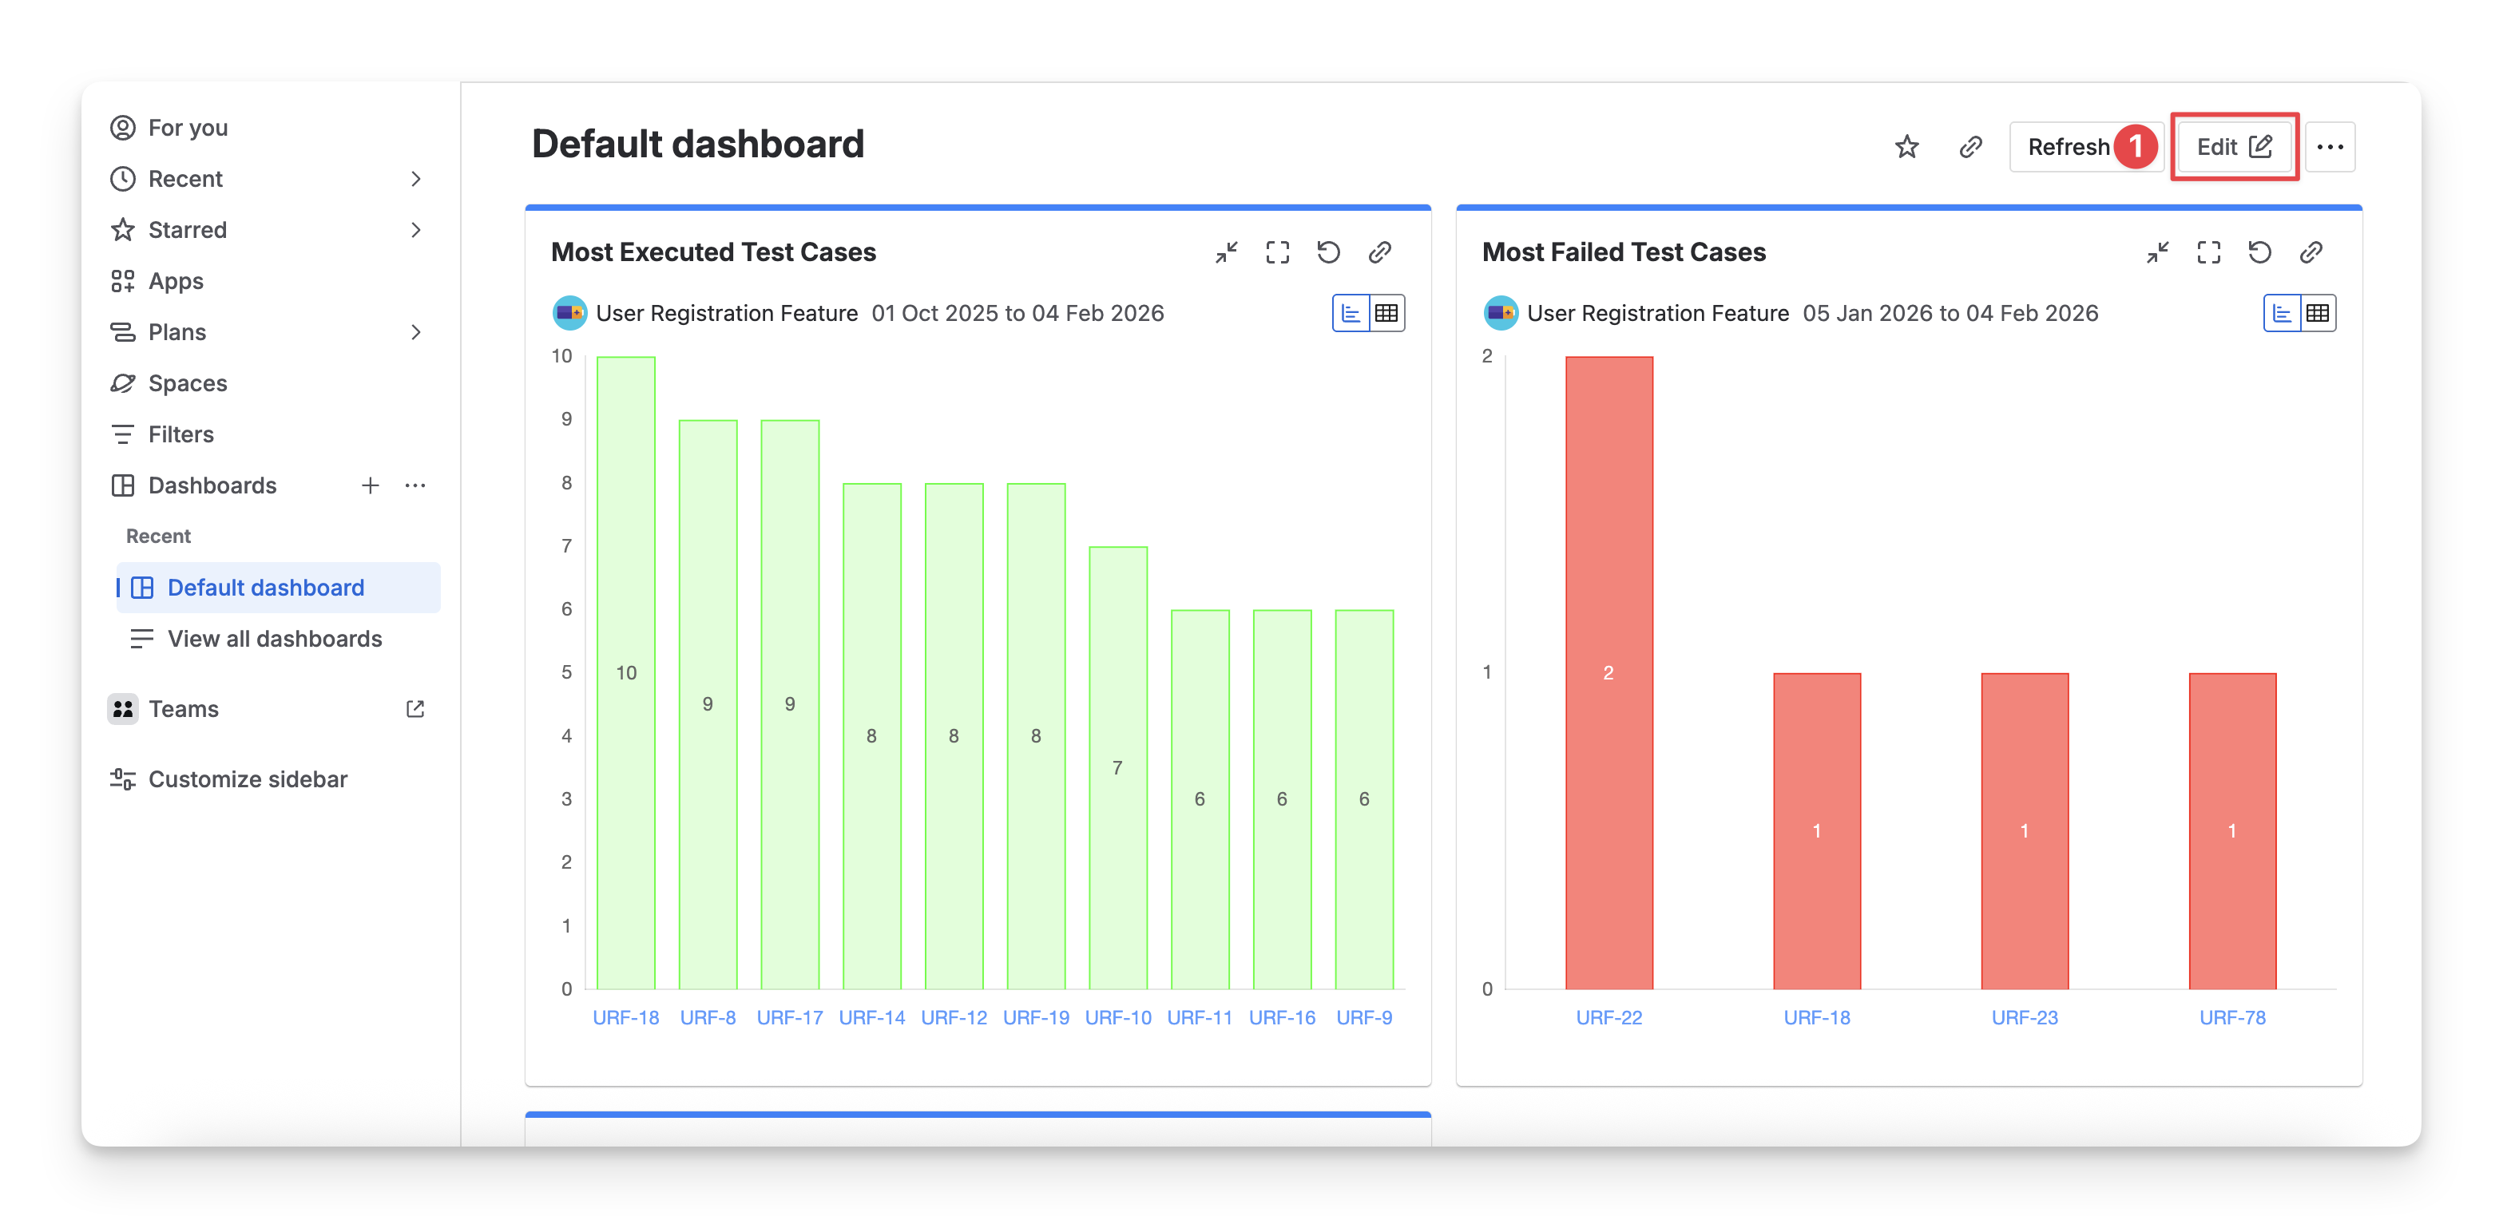Viewport: 2503px width, 1228px height.
Task: Create a dashboard with the plus icon
Action: (371, 485)
